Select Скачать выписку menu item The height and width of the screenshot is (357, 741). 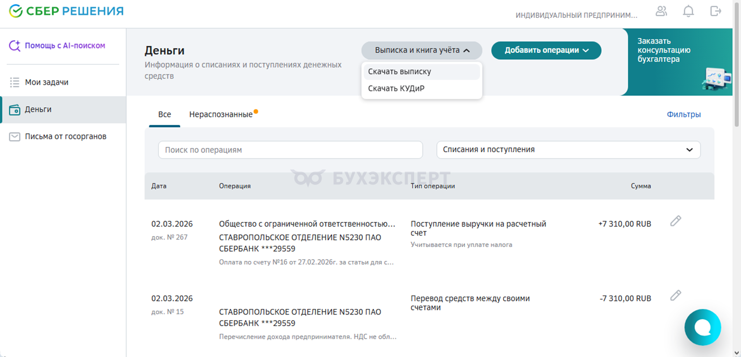[x=400, y=72]
